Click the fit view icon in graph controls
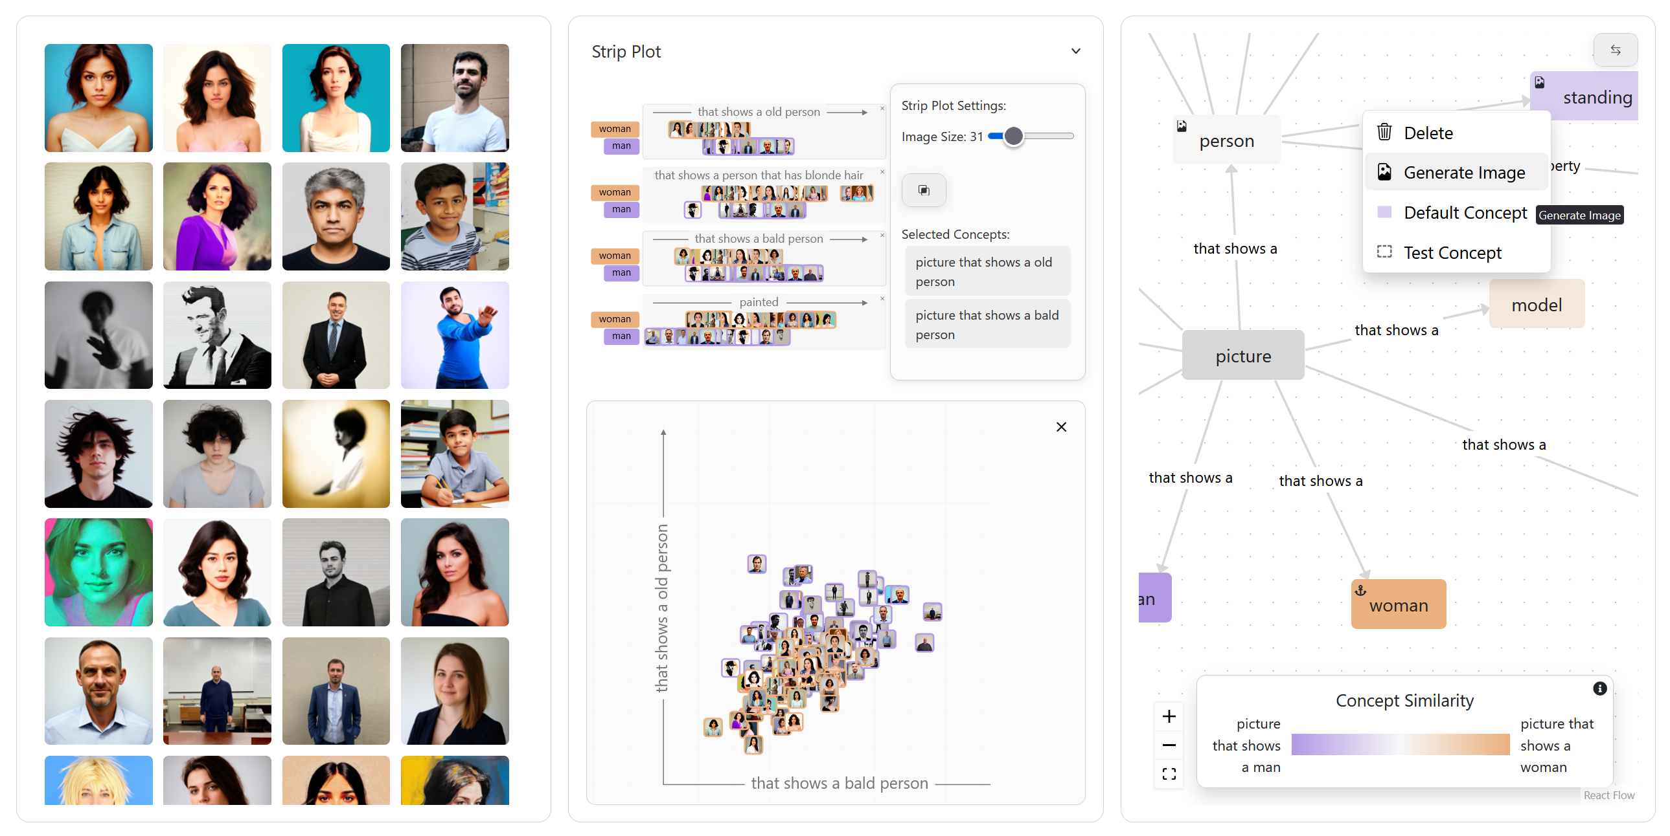 (x=1169, y=773)
